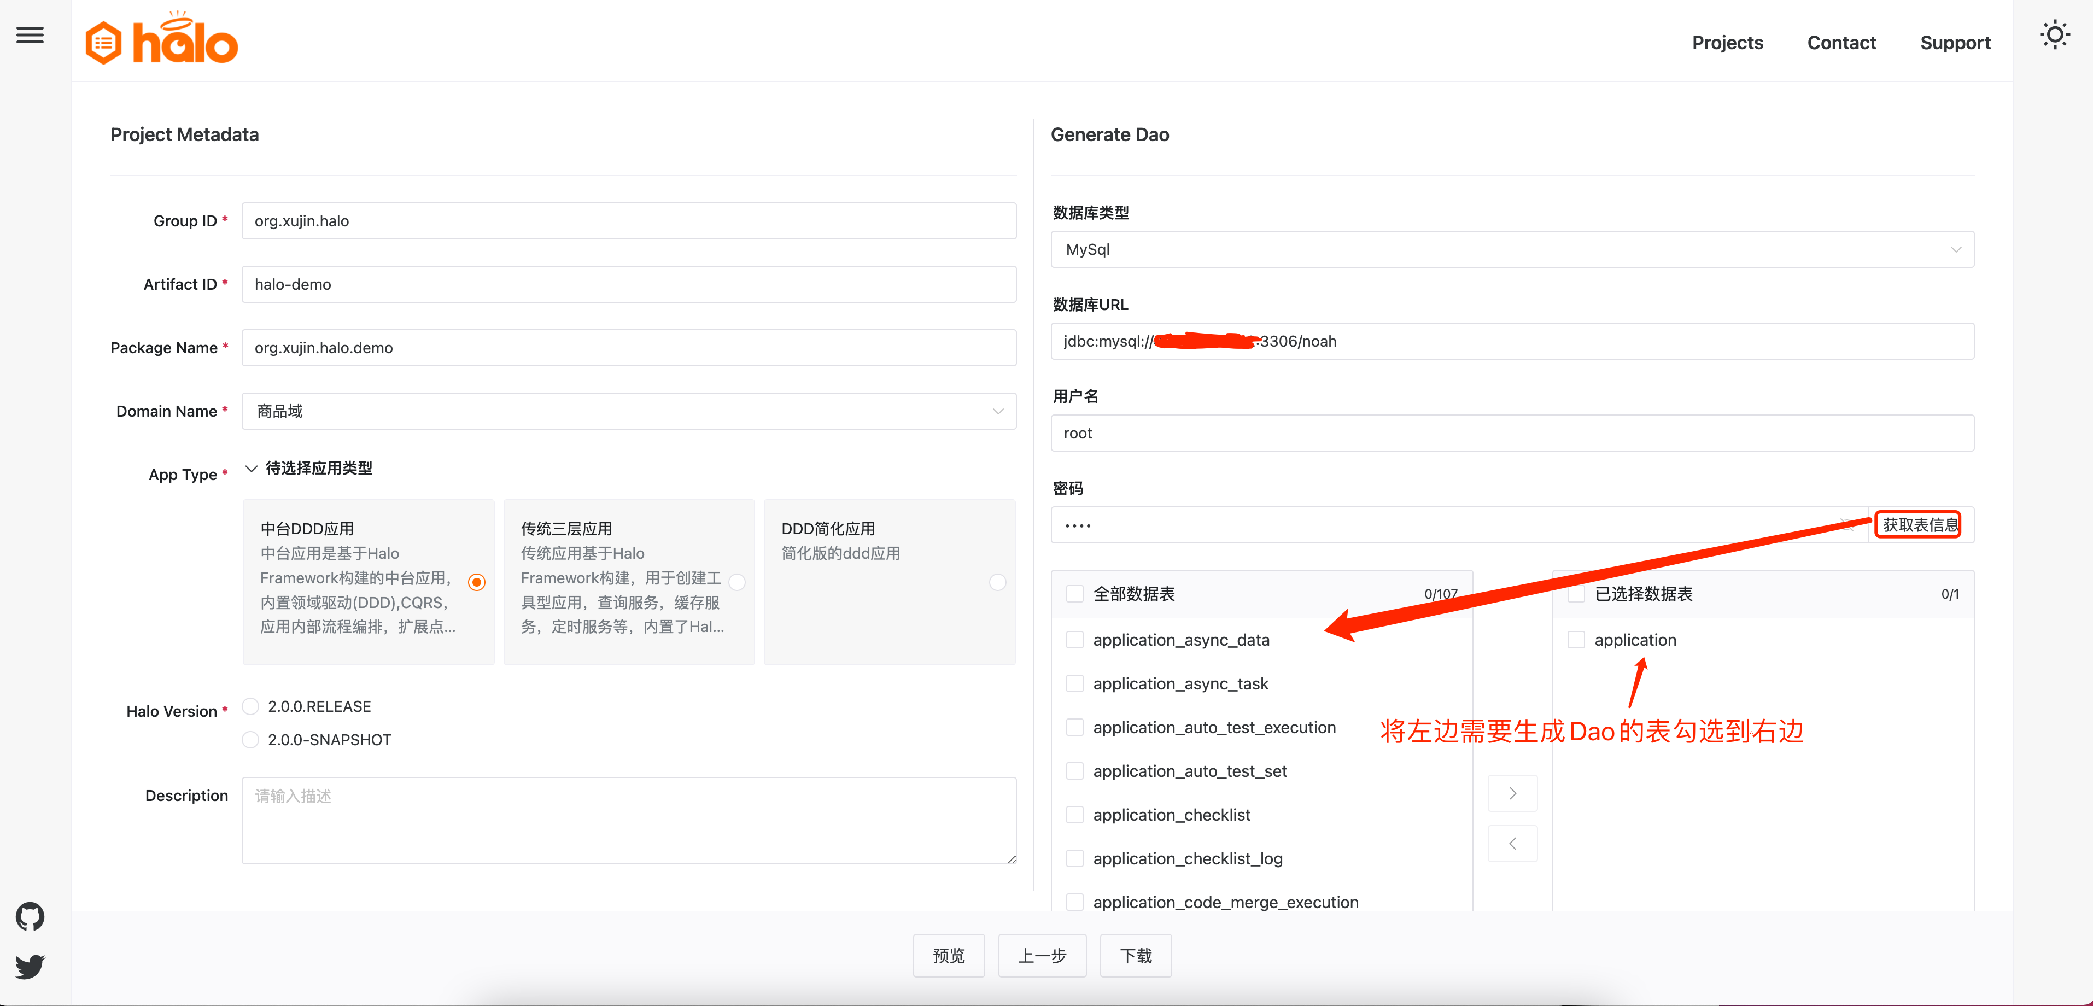The image size is (2093, 1006).
Task: Choose Halo Version 2.0.0.RELEASE
Action: tap(251, 706)
